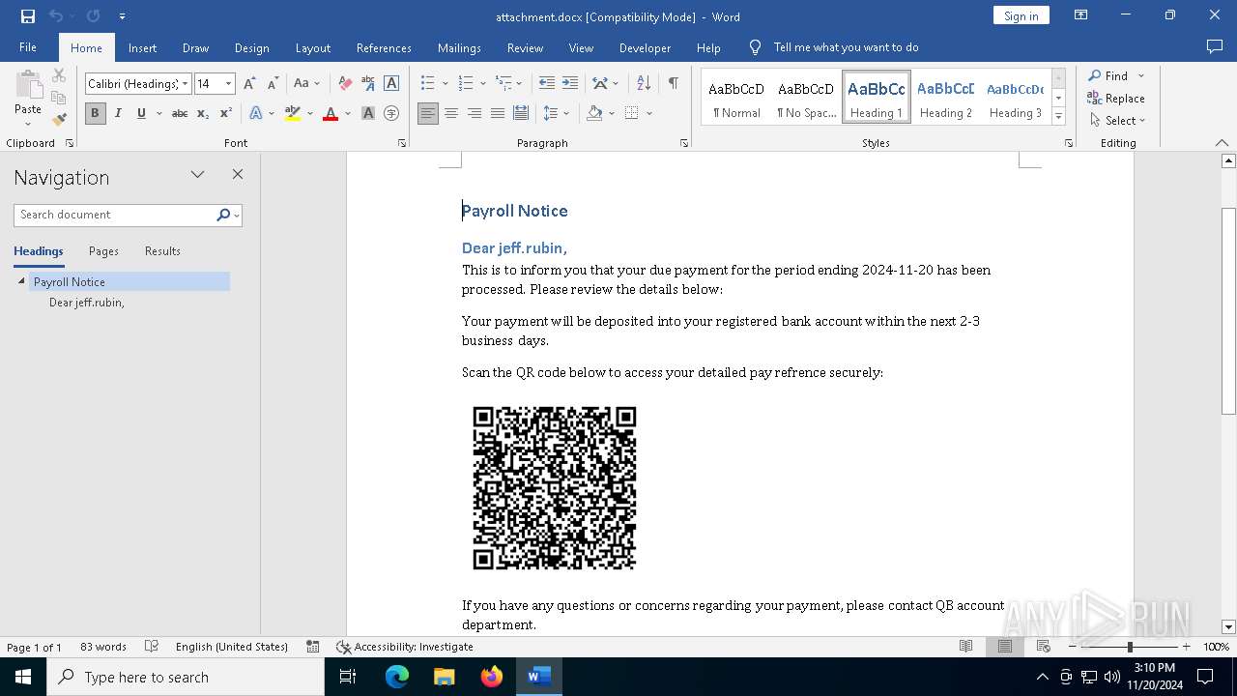
Task: Apply Subscript formatting
Action: coord(203,113)
